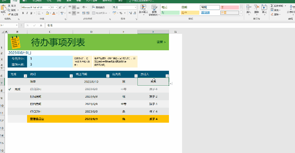Toggle italic formatting
Image resolution: width=295 pixels, height=153 pixels.
(27, 13)
